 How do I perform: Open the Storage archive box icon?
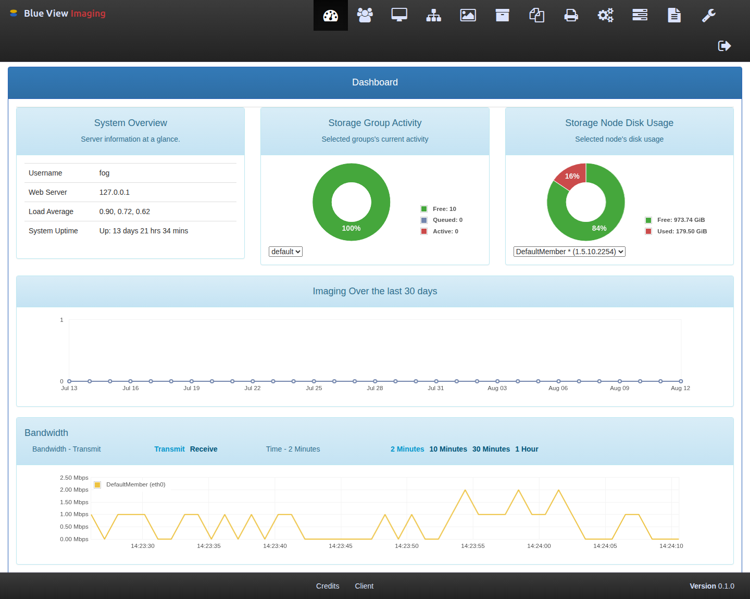pos(503,16)
